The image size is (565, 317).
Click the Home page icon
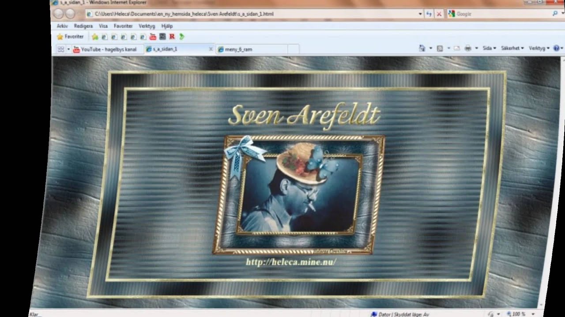click(422, 48)
